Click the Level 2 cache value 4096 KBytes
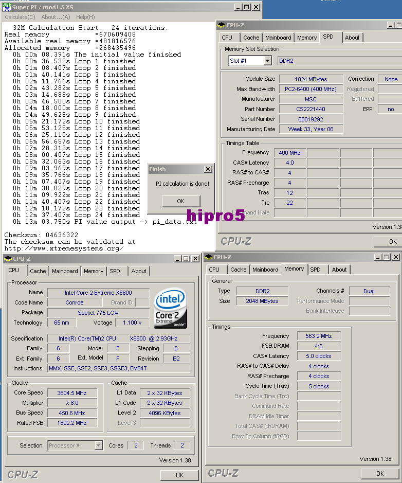Screen dimensions: 402x483 point(165,413)
